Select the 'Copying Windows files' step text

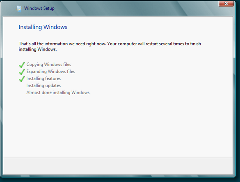(49, 65)
